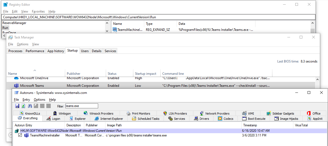Open the LSA Providers tab
The height and width of the screenshot is (146, 328).
[175, 113]
